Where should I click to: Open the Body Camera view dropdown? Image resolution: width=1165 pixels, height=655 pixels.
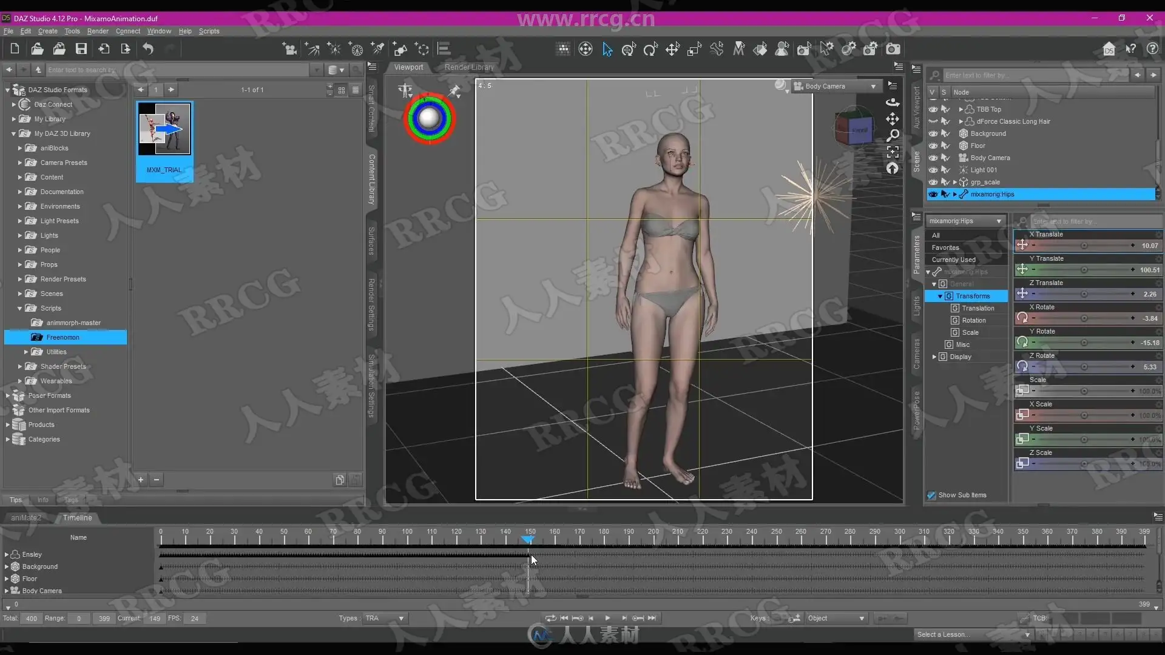pos(873,86)
